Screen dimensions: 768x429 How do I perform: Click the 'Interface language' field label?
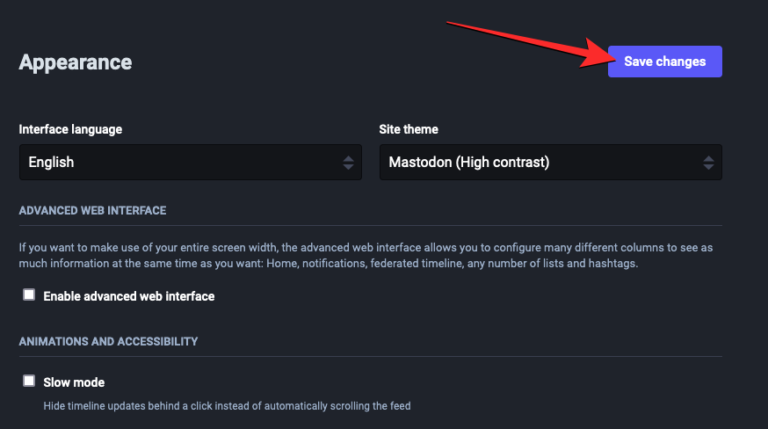click(x=70, y=129)
